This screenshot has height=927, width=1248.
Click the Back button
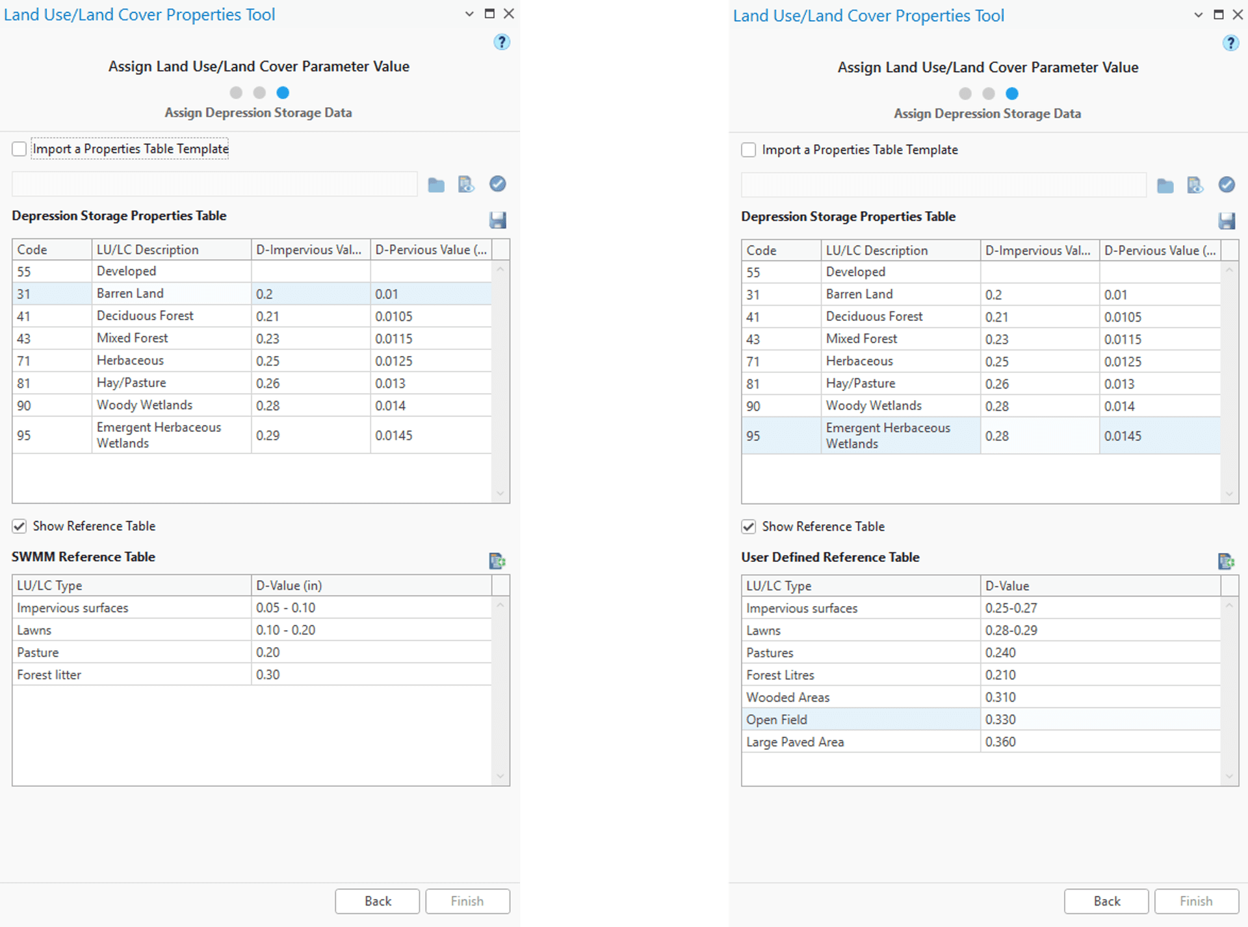point(376,901)
